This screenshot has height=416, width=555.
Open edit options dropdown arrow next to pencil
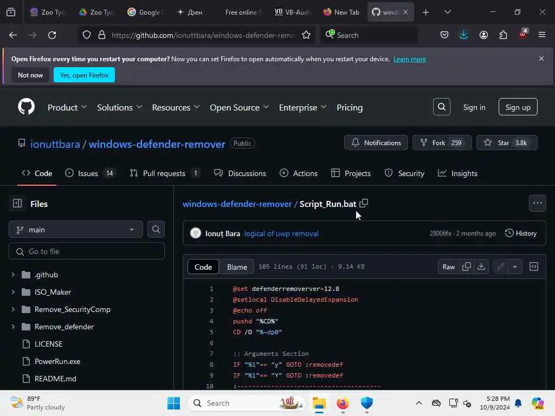pyautogui.click(x=515, y=266)
